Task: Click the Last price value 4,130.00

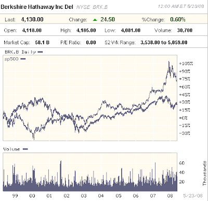Action: point(32,19)
